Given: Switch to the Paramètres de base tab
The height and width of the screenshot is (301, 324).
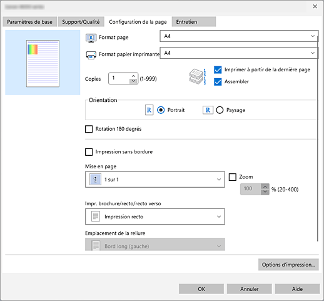Looking at the screenshot, I should [29, 22].
